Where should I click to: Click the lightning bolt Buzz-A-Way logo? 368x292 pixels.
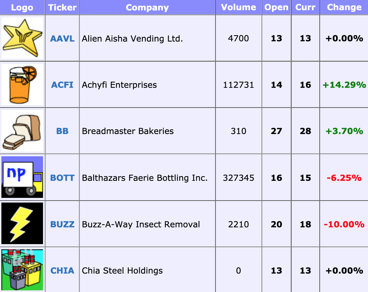tap(22, 223)
